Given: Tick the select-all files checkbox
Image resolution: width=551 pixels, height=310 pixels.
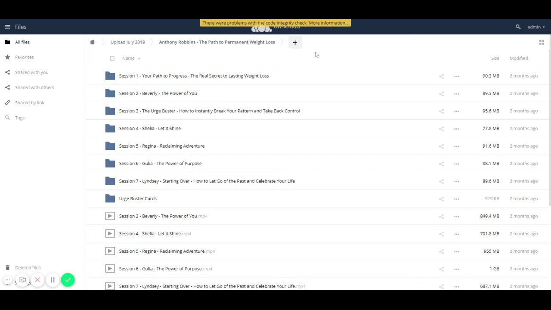Looking at the screenshot, I should point(112,58).
